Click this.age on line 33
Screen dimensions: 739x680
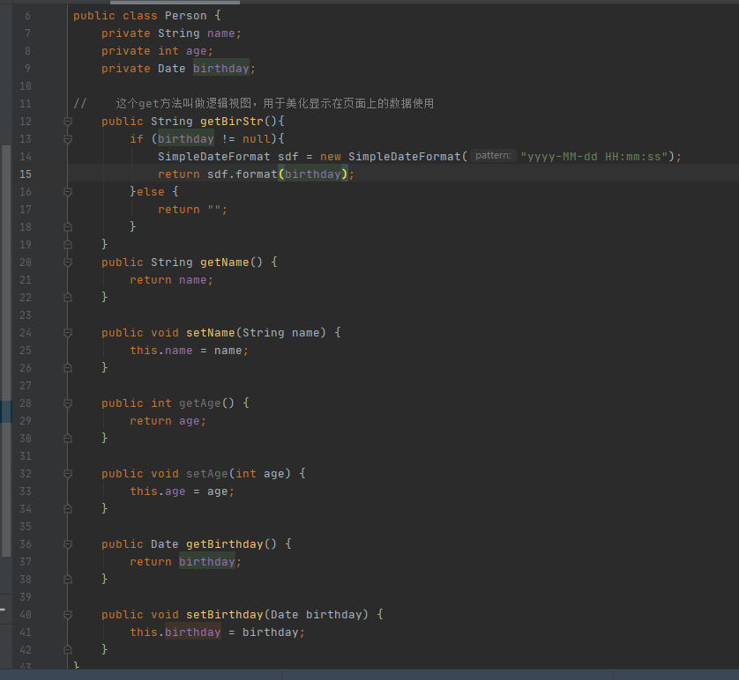[158, 492]
